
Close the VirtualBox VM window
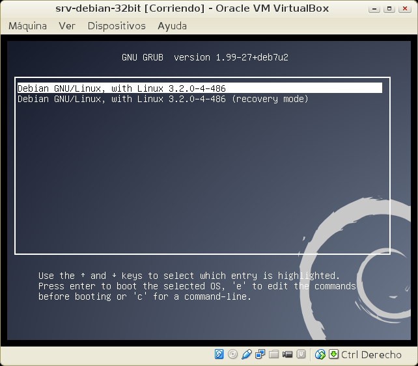pos(404,9)
